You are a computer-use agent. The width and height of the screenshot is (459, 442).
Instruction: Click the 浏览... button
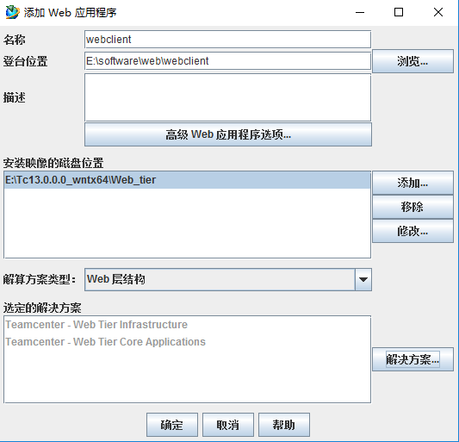pyautogui.click(x=412, y=61)
